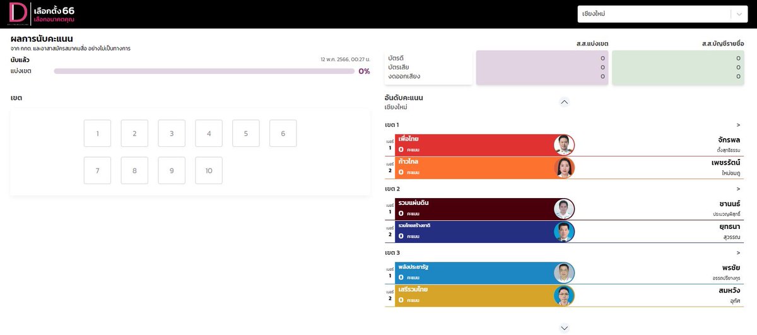This screenshot has height=335, width=757.
Task: Click the timestamp 12 พ.ค. 2566
Action: (345, 60)
